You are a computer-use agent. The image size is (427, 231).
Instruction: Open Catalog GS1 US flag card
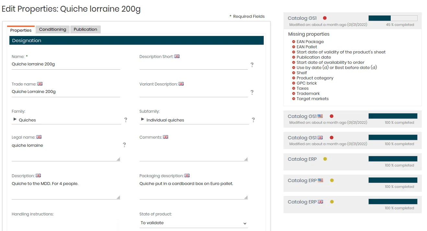click(352, 119)
